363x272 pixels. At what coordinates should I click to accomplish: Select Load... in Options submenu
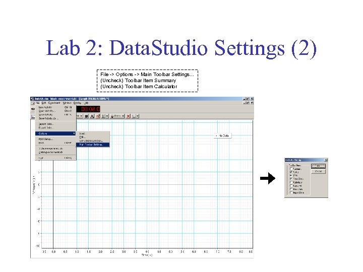pos(93,133)
